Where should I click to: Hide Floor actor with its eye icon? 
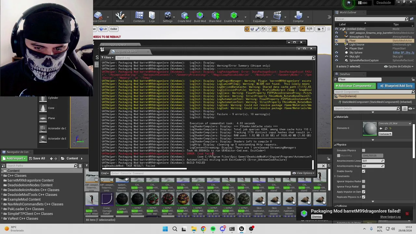336,41
